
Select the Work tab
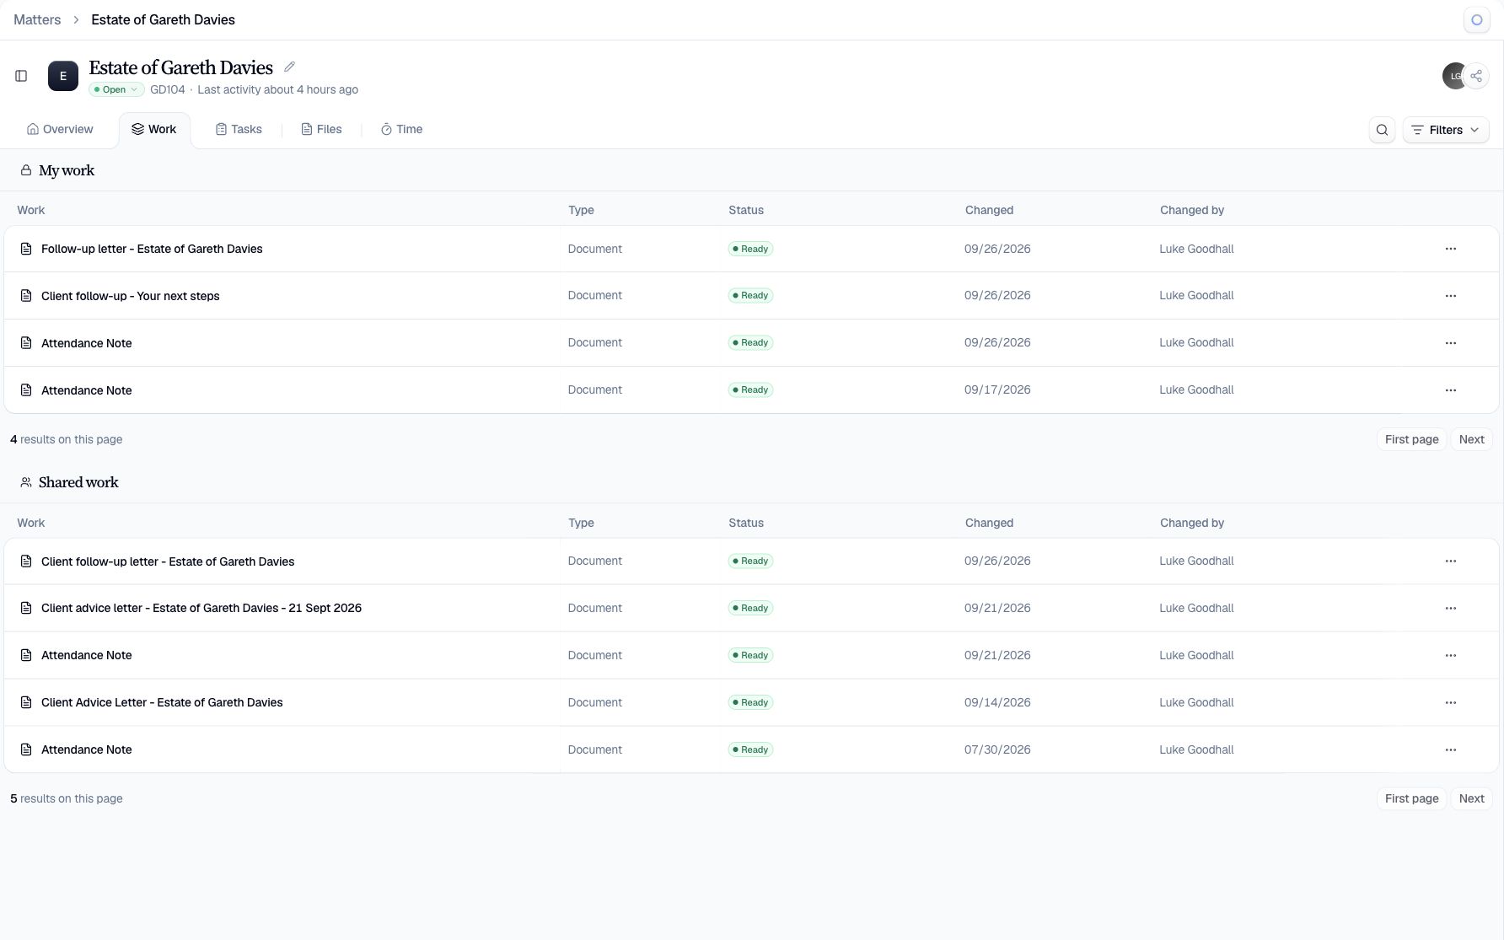tap(154, 129)
